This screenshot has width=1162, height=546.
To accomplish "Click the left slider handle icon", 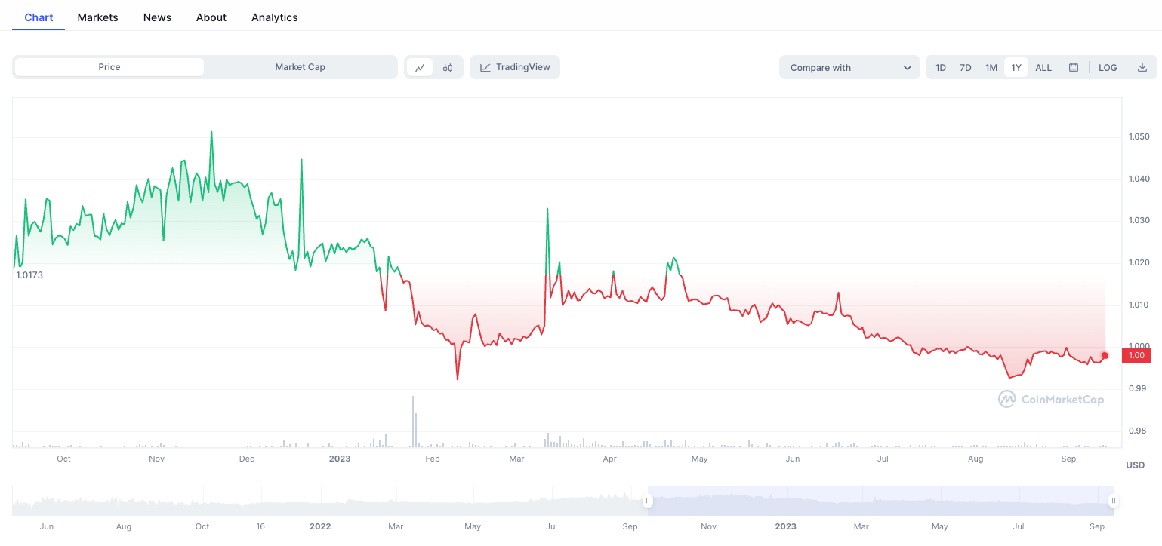I will [647, 501].
